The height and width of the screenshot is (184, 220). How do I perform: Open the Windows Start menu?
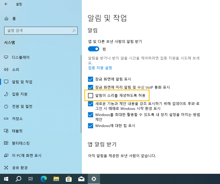6,179
